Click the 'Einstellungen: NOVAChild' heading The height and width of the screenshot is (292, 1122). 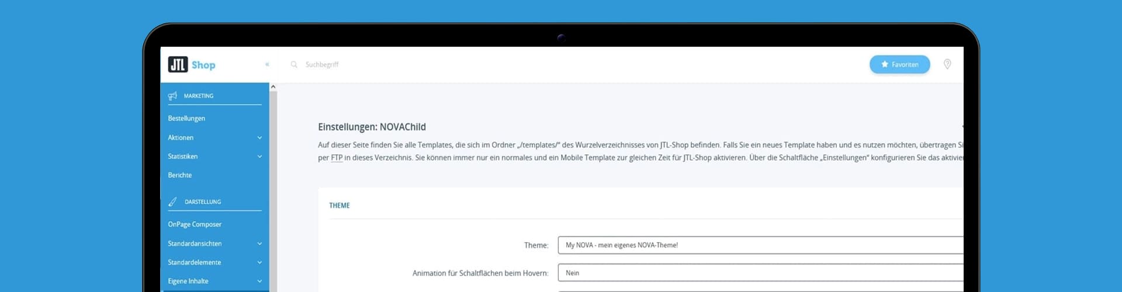pyautogui.click(x=372, y=127)
